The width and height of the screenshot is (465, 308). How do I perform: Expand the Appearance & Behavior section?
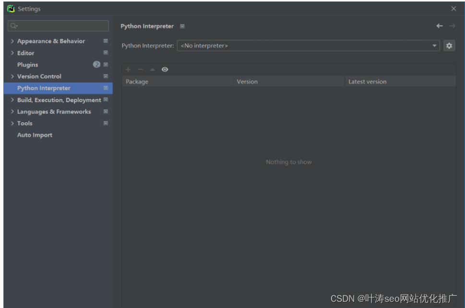click(13, 41)
